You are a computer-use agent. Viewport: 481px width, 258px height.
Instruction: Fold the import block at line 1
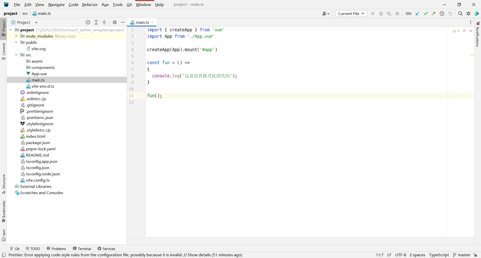point(145,30)
